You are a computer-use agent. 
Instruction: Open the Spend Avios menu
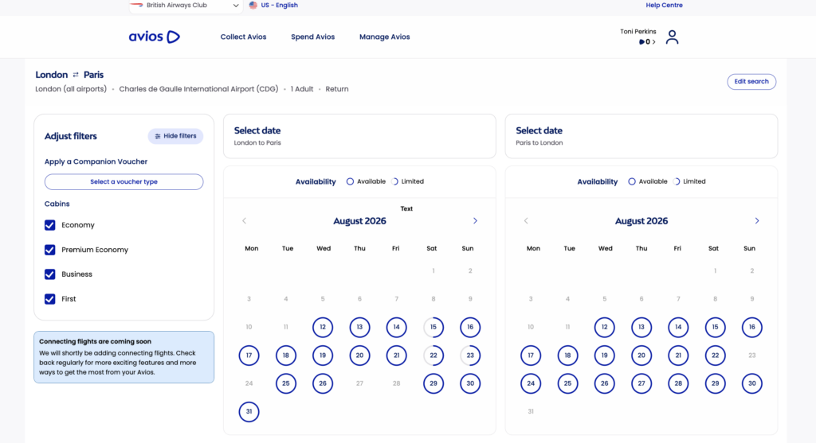(x=312, y=37)
